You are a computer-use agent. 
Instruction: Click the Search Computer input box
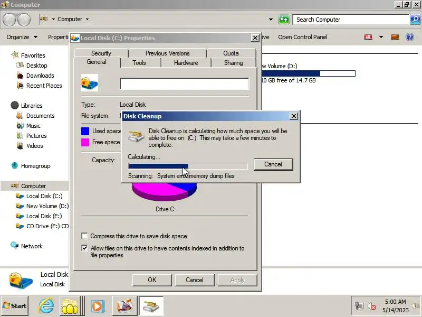[x=351, y=20]
